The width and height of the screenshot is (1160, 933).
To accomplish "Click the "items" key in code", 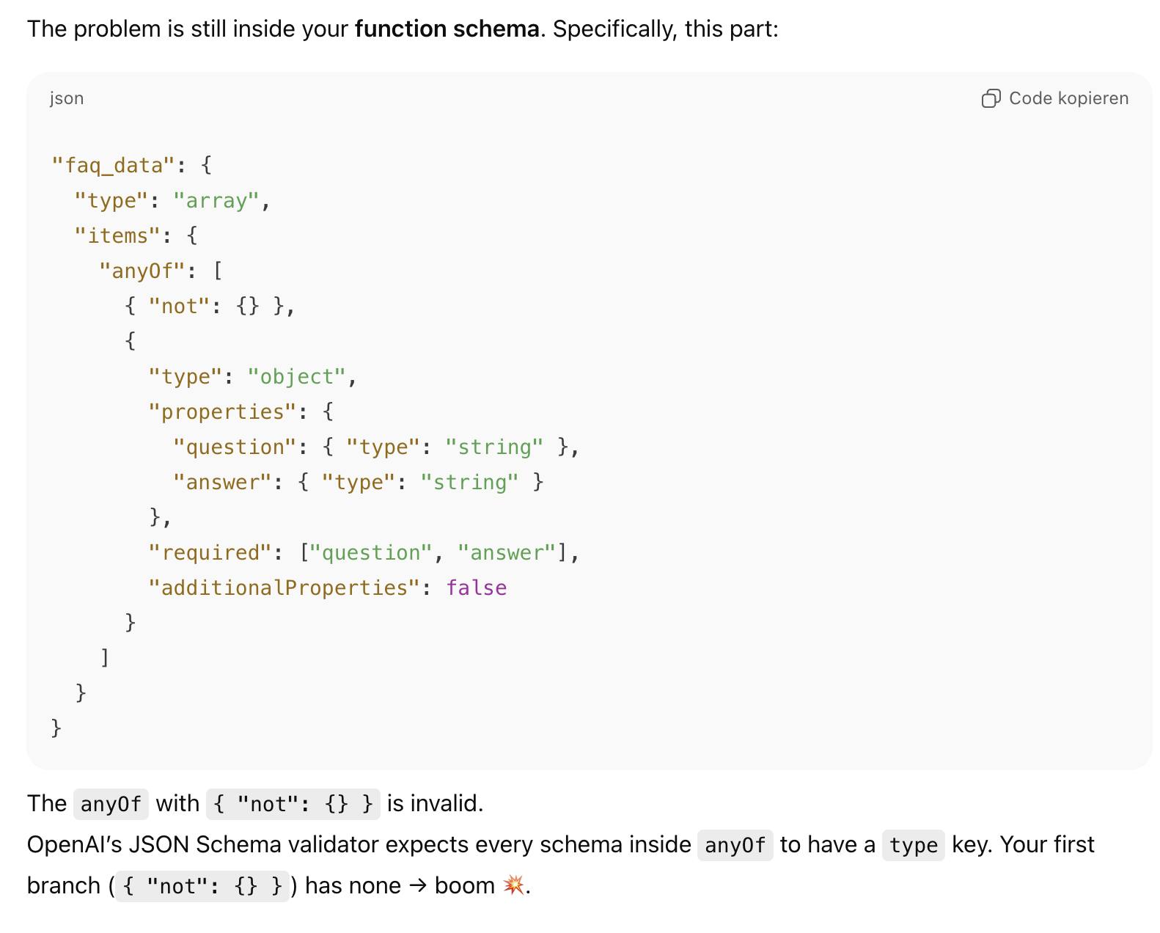I will [117, 235].
